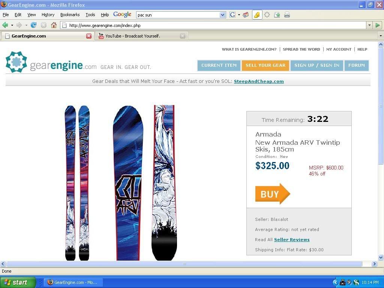The height and width of the screenshot is (288, 384).
Task: Expand the address bar URL history dropdown
Action: (x=369, y=25)
